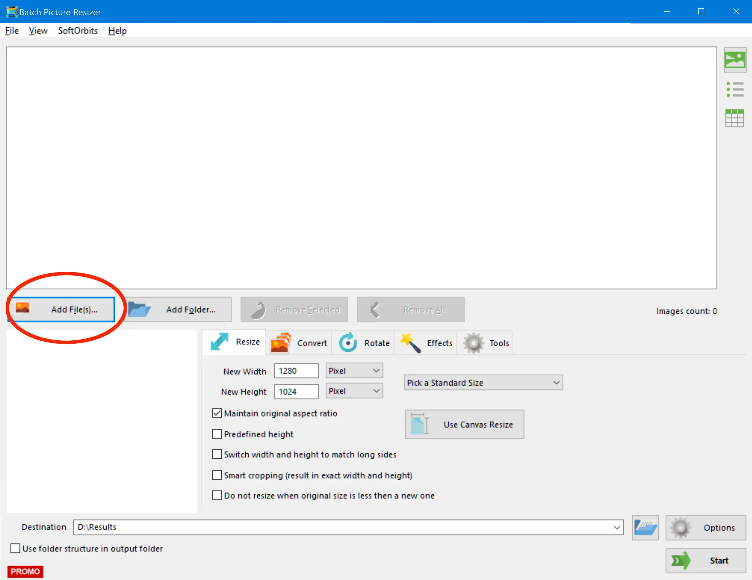Open Pick a Standard Size dropdown
This screenshot has width=752, height=580.
click(x=481, y=382)
